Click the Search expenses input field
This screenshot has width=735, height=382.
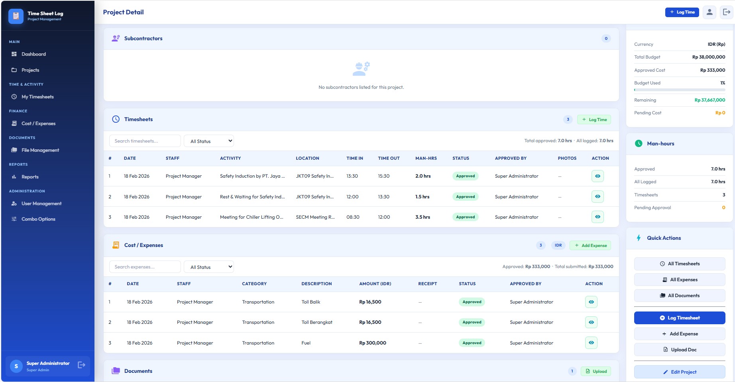145,267
